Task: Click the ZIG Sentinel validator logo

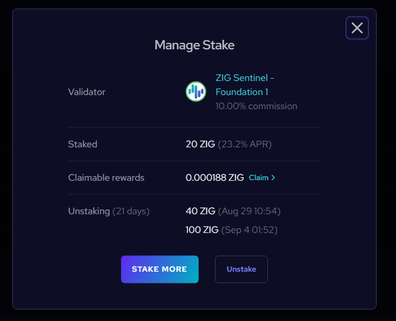Action: pos(196,92)
